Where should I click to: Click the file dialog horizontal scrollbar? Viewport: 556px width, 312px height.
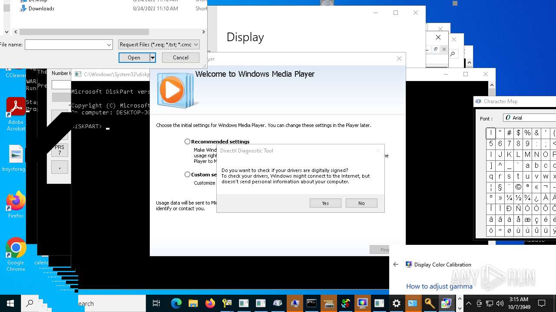point(84,32)
